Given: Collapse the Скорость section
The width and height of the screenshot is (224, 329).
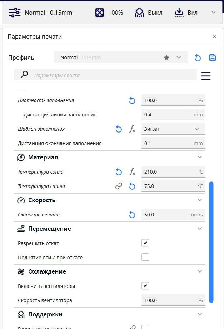Looking at the screenshot, I should (200, 200).
